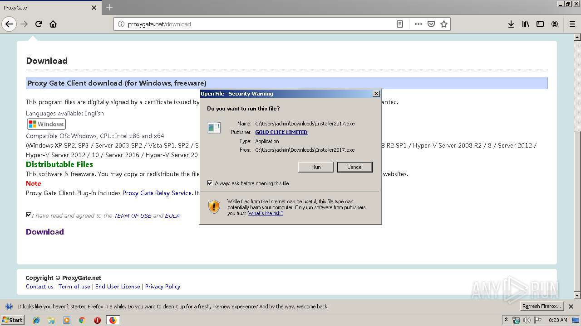Open the Contact us footer link
The height and width of the screenshot is (326, 581).
[x=39, y=287]
